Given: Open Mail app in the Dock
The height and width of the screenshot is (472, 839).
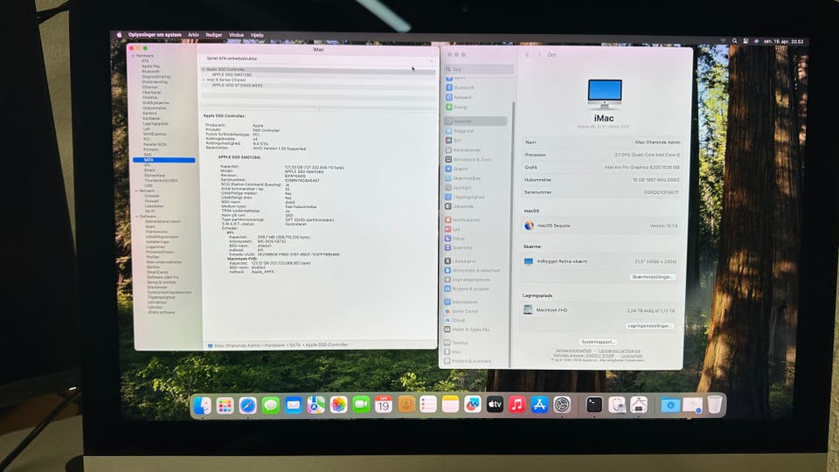Looking at the screenshot, I should [x=293, y=405].
